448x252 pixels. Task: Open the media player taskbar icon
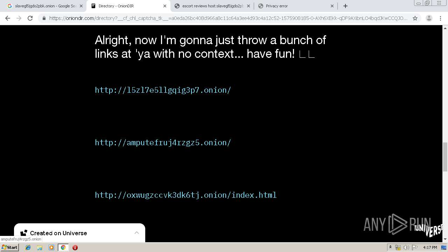click(x=51, y=247)
